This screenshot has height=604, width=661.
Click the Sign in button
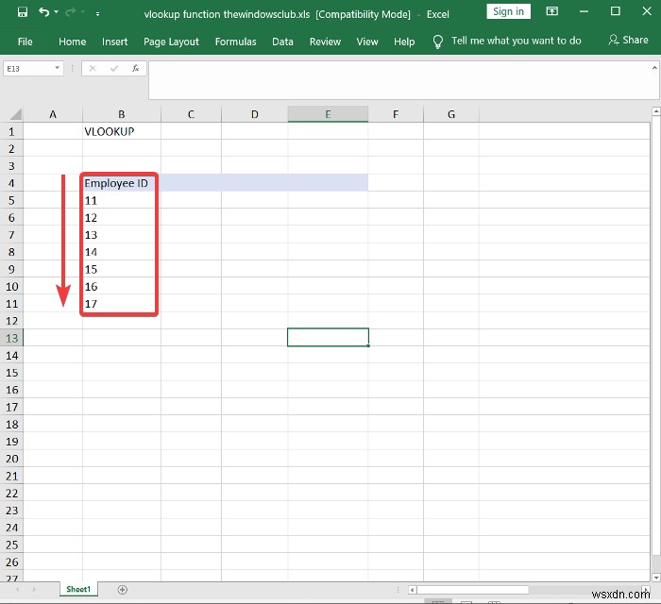[x=508, y=11]
